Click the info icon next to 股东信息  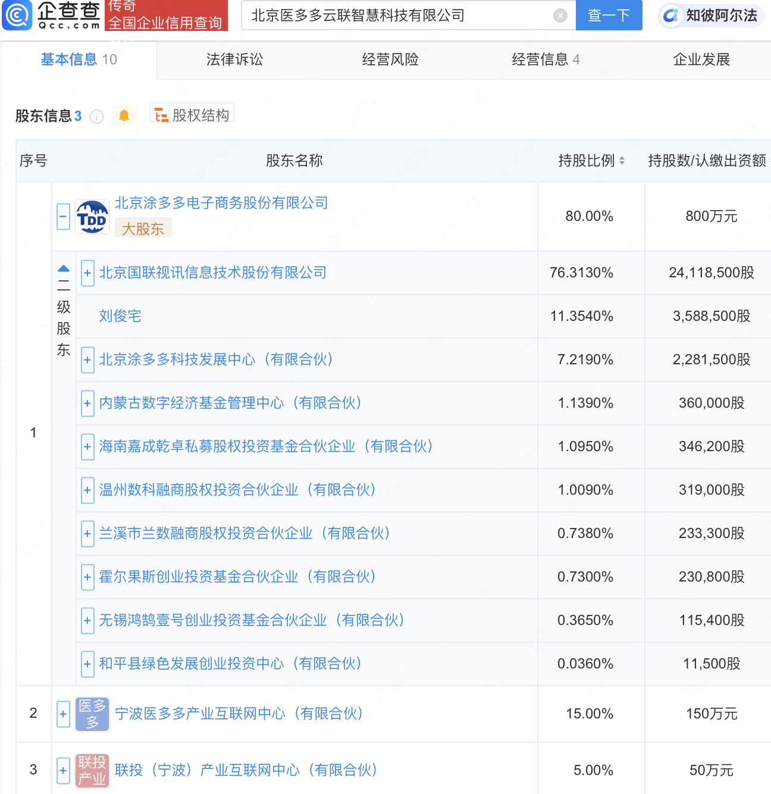pos(96,116)
